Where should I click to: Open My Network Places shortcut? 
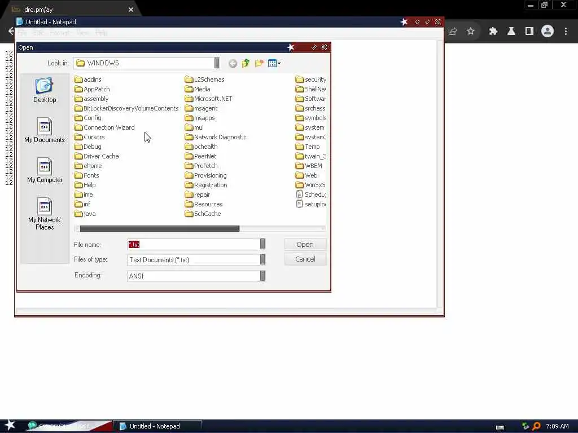click(44, 214)
